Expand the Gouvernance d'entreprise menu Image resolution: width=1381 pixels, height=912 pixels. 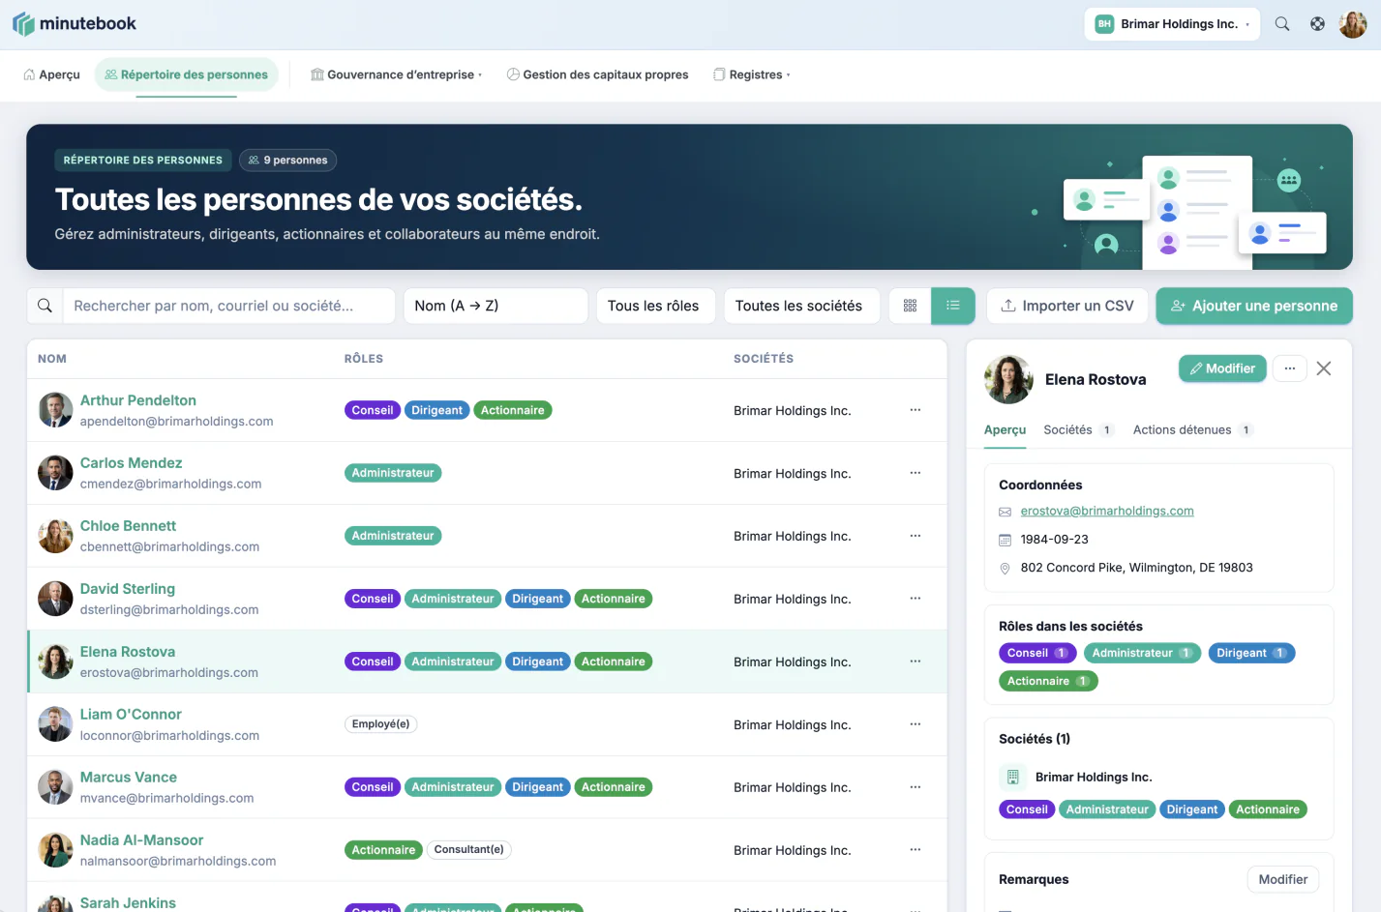point(396,74)
